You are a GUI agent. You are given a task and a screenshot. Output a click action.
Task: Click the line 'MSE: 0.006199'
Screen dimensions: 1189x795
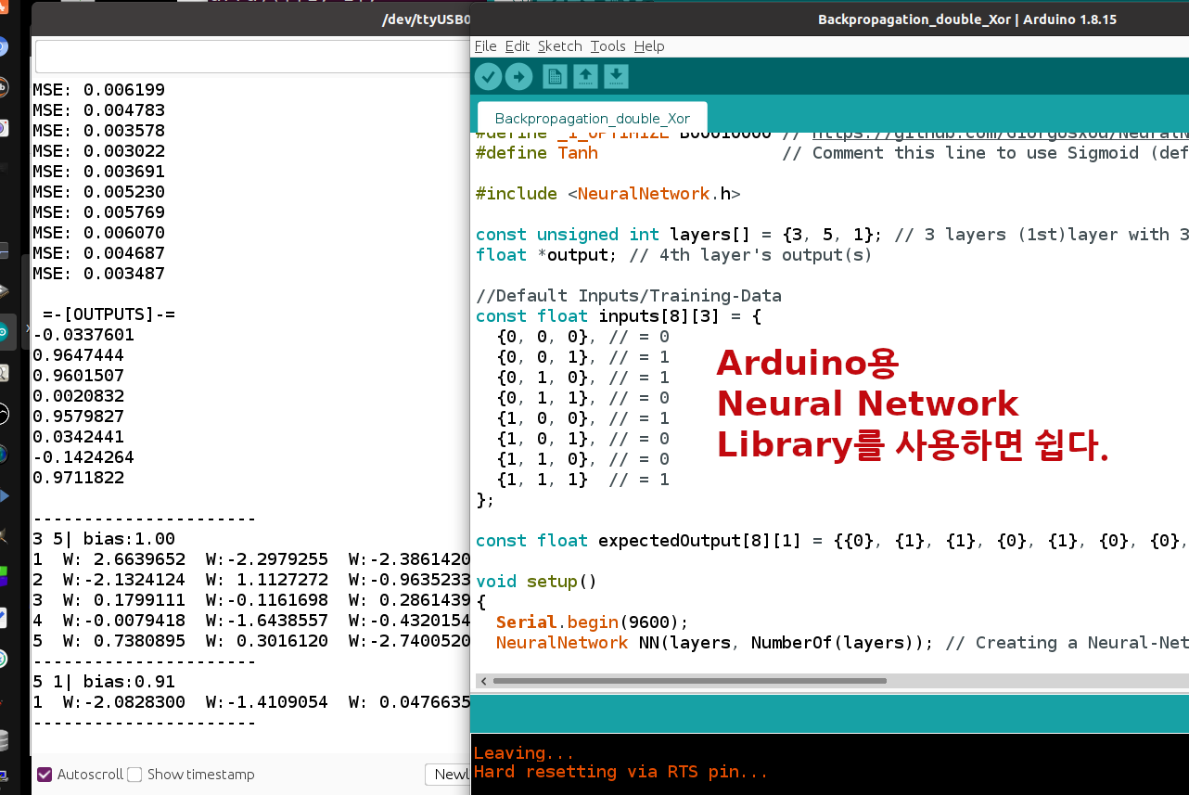[x=98, y=90]
